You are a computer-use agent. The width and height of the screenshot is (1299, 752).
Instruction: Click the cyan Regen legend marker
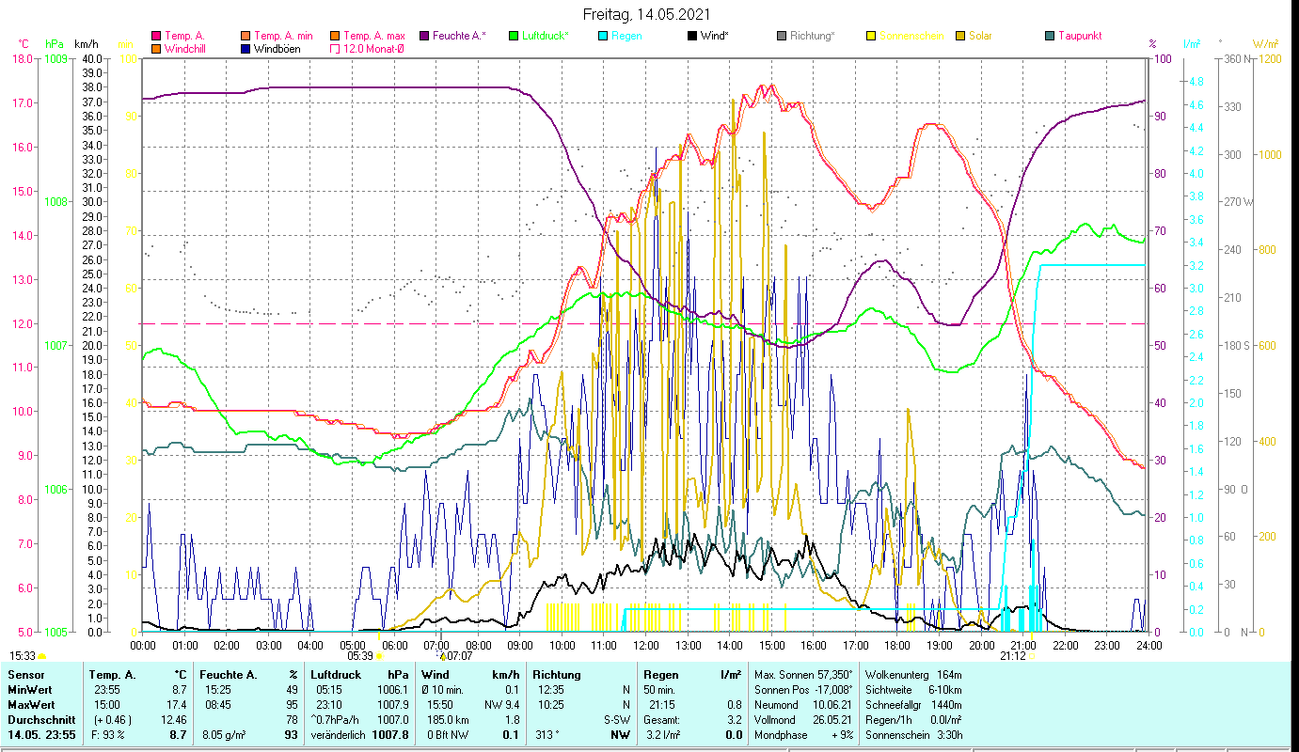coord(604,36)
